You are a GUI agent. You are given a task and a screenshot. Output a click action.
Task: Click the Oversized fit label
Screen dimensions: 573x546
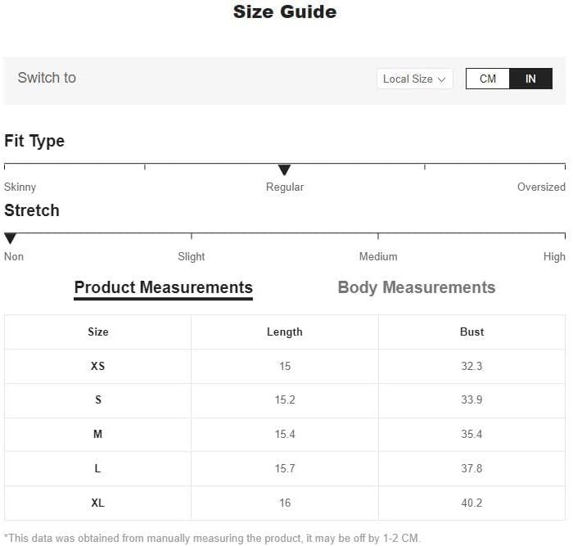click(x=541, y=187)
